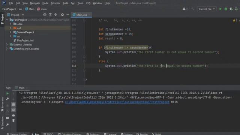Profile the current file from the toolbar
The image size is (240, 135).
(x=236, y=9)
